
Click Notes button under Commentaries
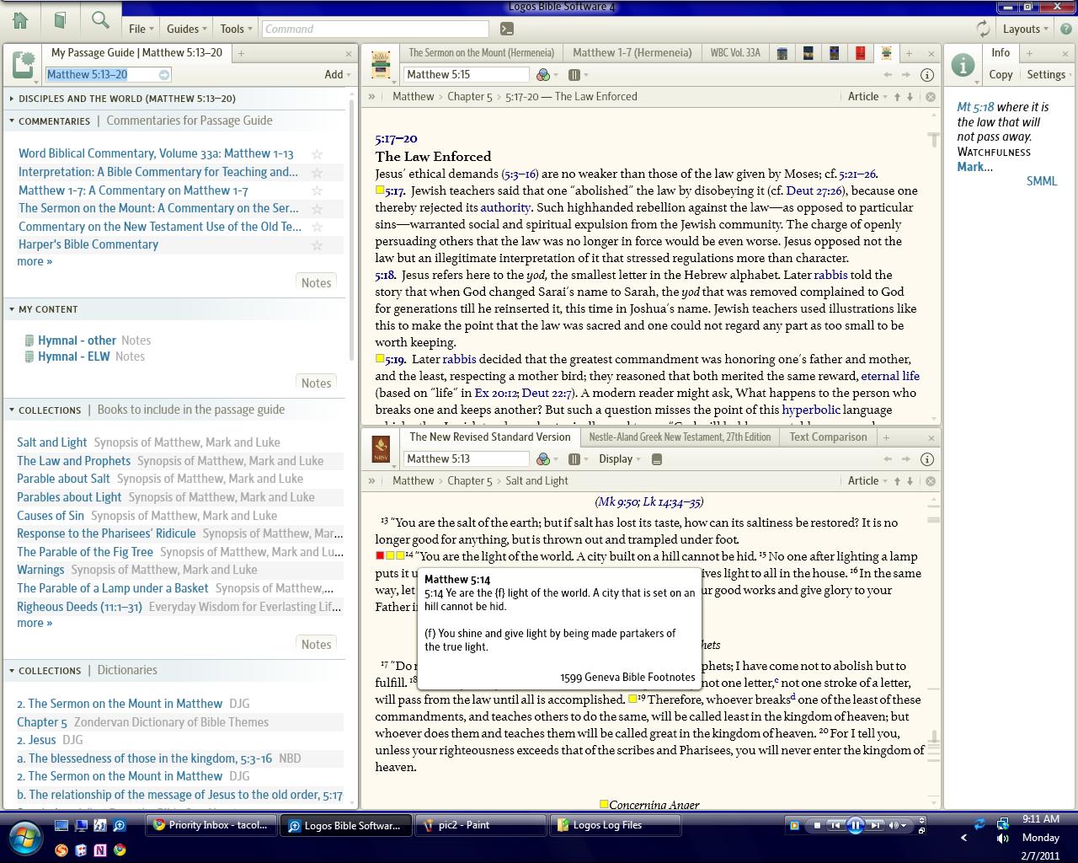tap(316, 283)
